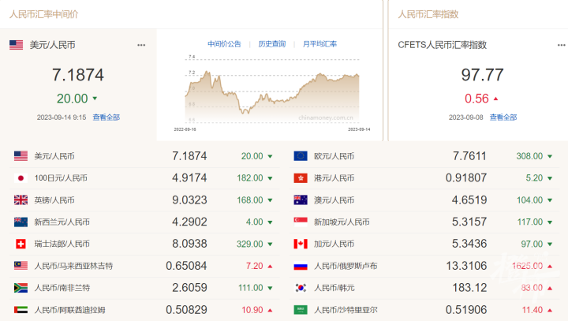Click the Swiss flag in 瑞士法郎/人民币 row
The height and width of the screenshot is (321, 568).
click(x=21, y=244)
